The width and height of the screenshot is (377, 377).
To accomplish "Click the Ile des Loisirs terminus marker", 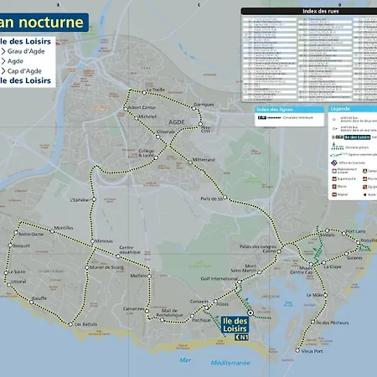I will point(250,313).
